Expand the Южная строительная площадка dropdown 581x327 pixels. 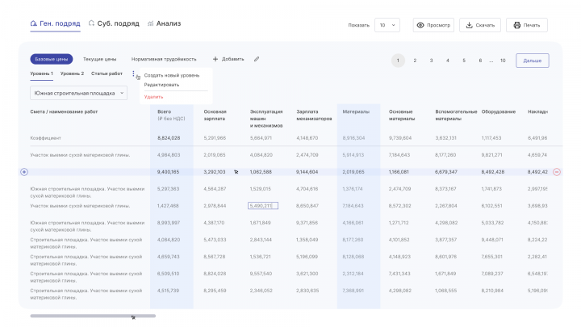pos(78,93)
